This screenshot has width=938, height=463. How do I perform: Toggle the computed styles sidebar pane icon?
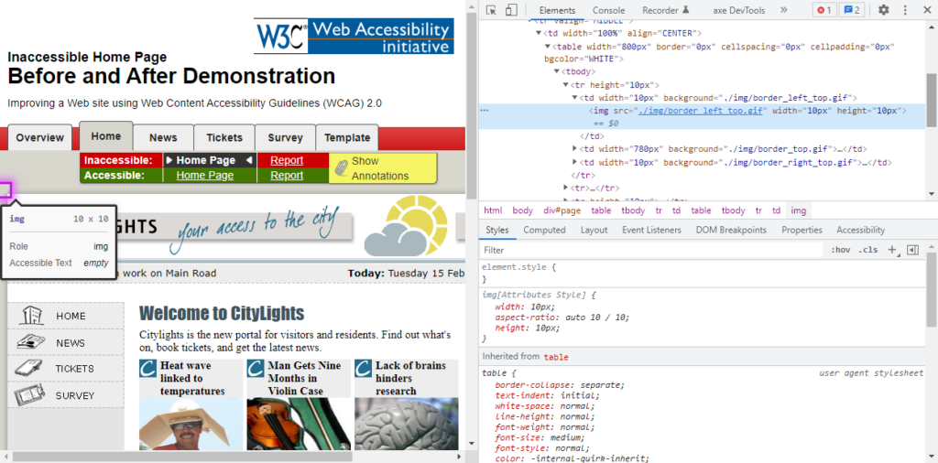912,250
